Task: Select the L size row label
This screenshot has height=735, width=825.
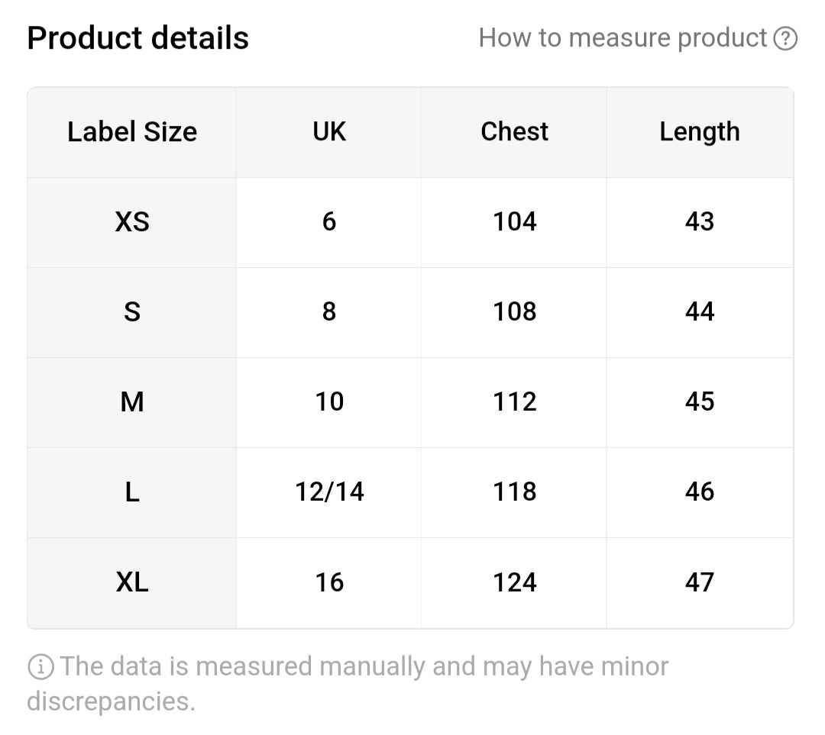Action: [x=132, y=492]
